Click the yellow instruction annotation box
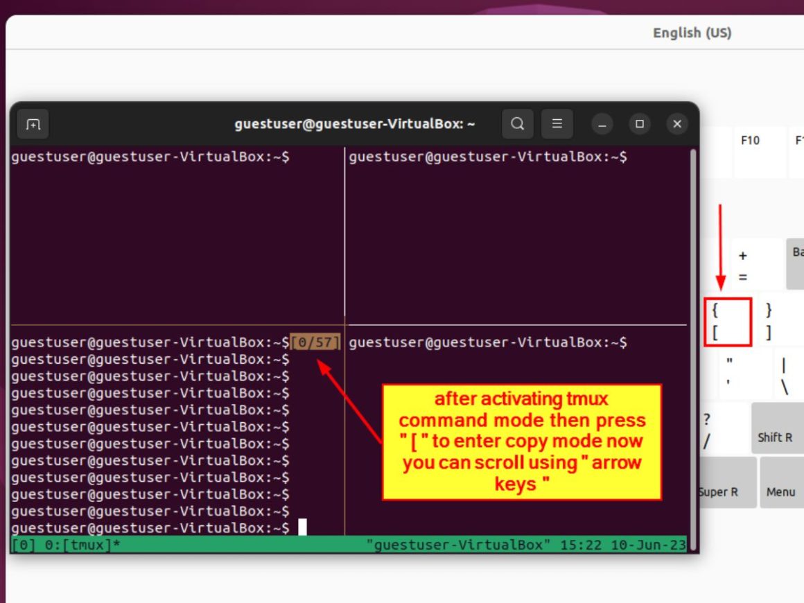This screenshot has height=603, width=804. pos(523,441)
